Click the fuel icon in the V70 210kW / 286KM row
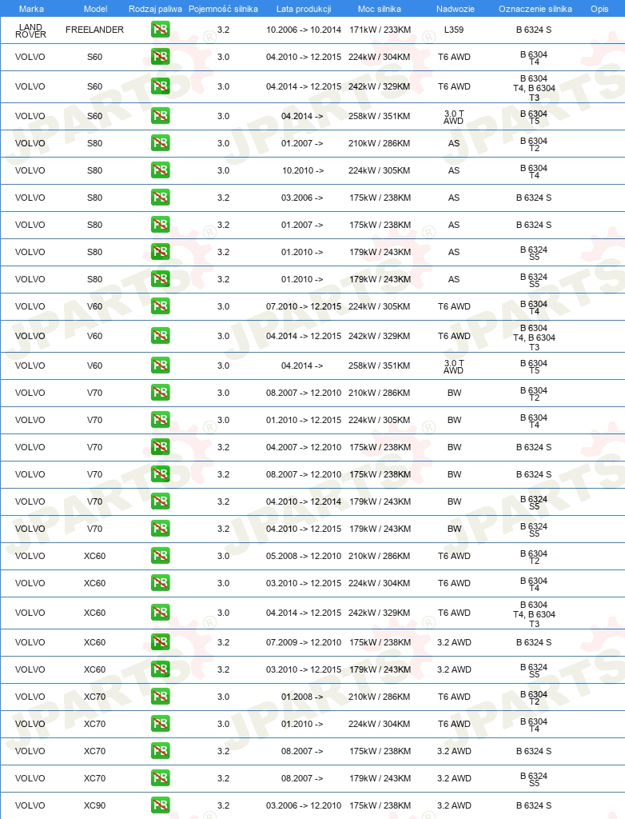This screenshot has height=819, width=625. click(x=161, y=393)
